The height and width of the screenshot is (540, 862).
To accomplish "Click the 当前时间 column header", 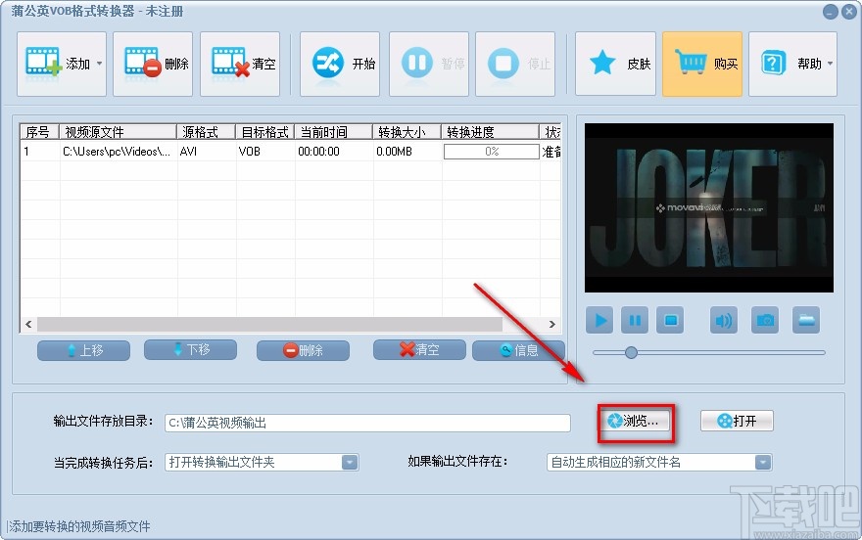I will [334, 132].
